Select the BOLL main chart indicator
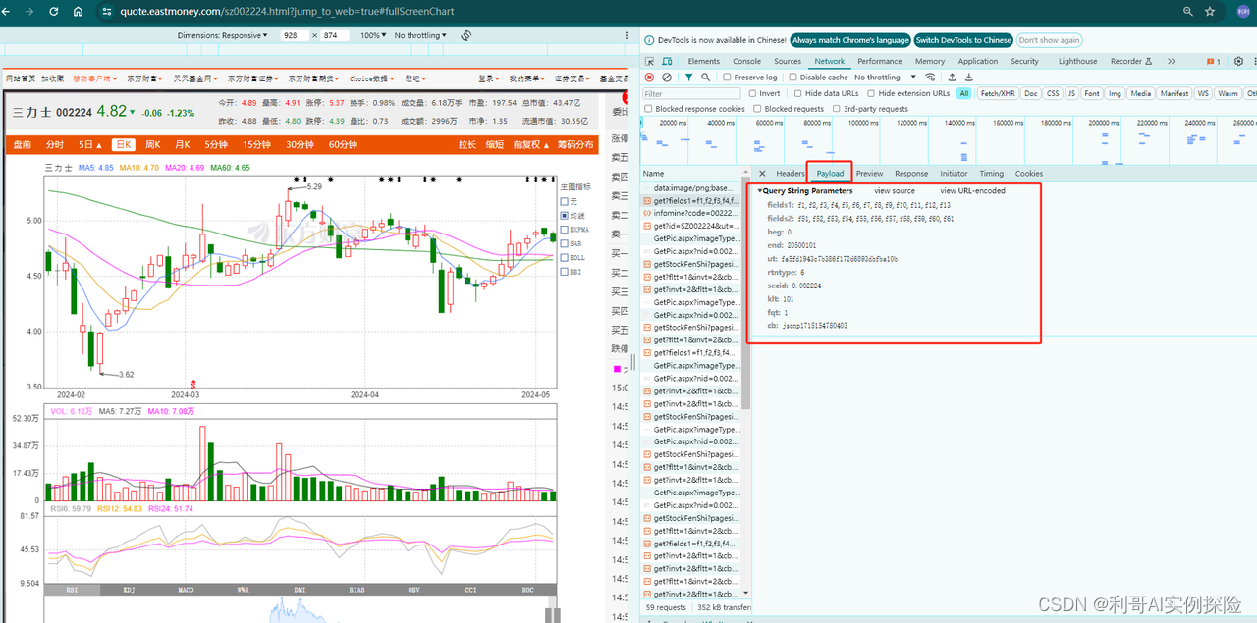Image resolution: width=1257 pixels, height=623 pixels. (x=564, y=258)
